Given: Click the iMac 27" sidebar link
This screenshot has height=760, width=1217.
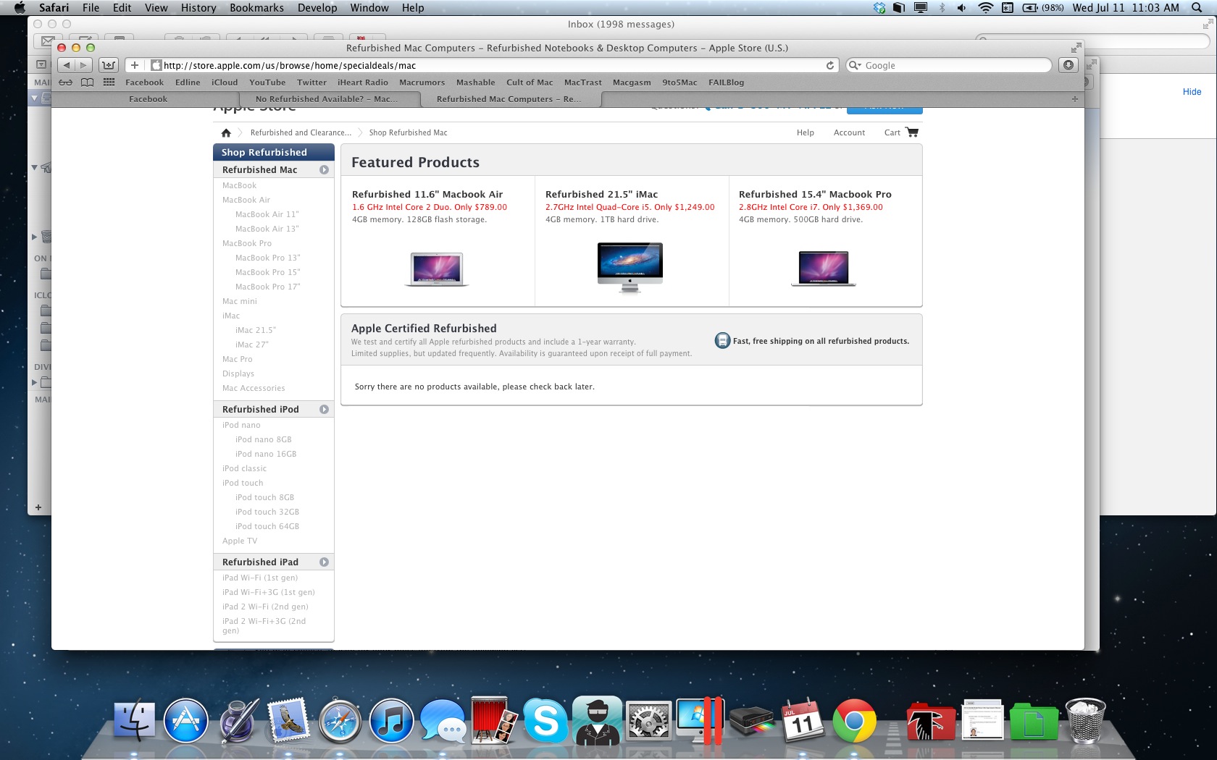Looking at the screenshot, I should pyautogui.click(x=251, y=345).
